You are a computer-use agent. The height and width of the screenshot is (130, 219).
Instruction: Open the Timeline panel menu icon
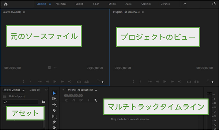(x=96, y=90)
